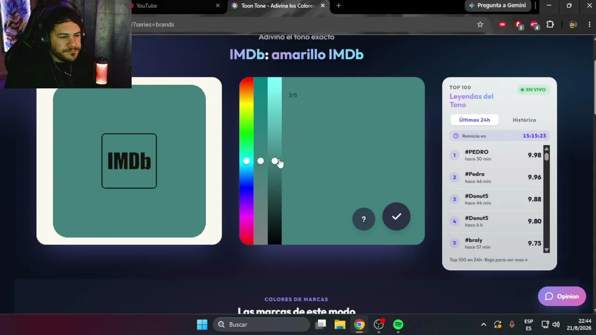Open the clock and date flyout
596x335 pixels.
pos(579,324)
